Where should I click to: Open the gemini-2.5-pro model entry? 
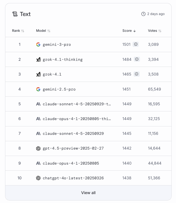pyautogui.click(x=59, y=89)
